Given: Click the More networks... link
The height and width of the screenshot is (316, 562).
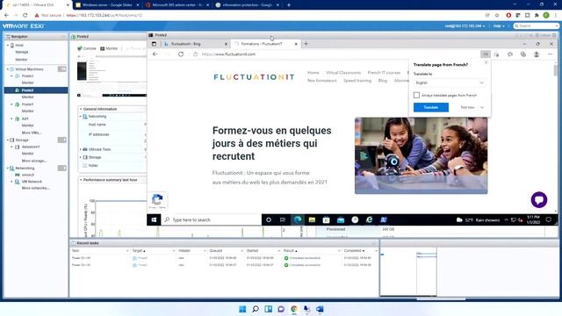Looking at the screenshot, I should pyautogui.click(x=35, y=188).
